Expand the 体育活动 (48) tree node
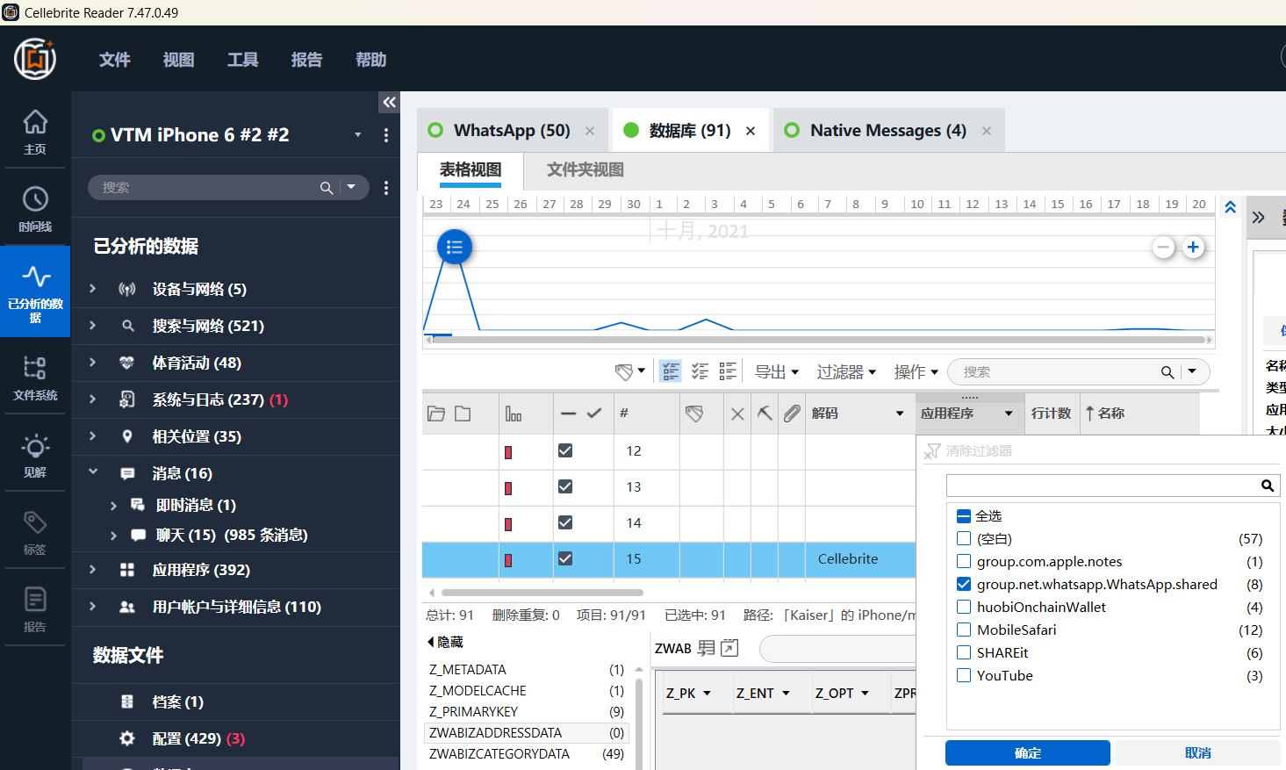Screen dimensions: 1286x770 [92, 363]
